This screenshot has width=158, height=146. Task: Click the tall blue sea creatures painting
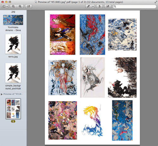point(122,120)
